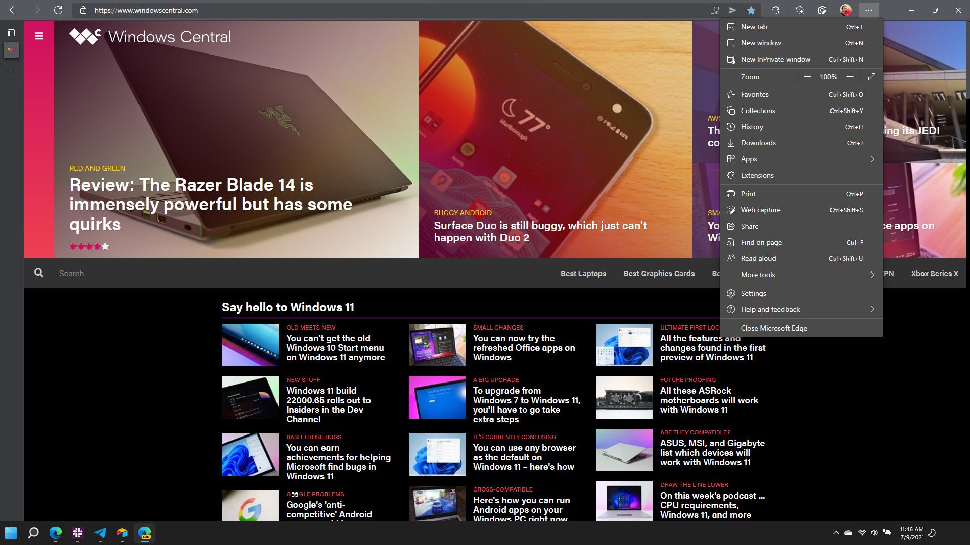Choose Print in the menu

tap(801, 194)
